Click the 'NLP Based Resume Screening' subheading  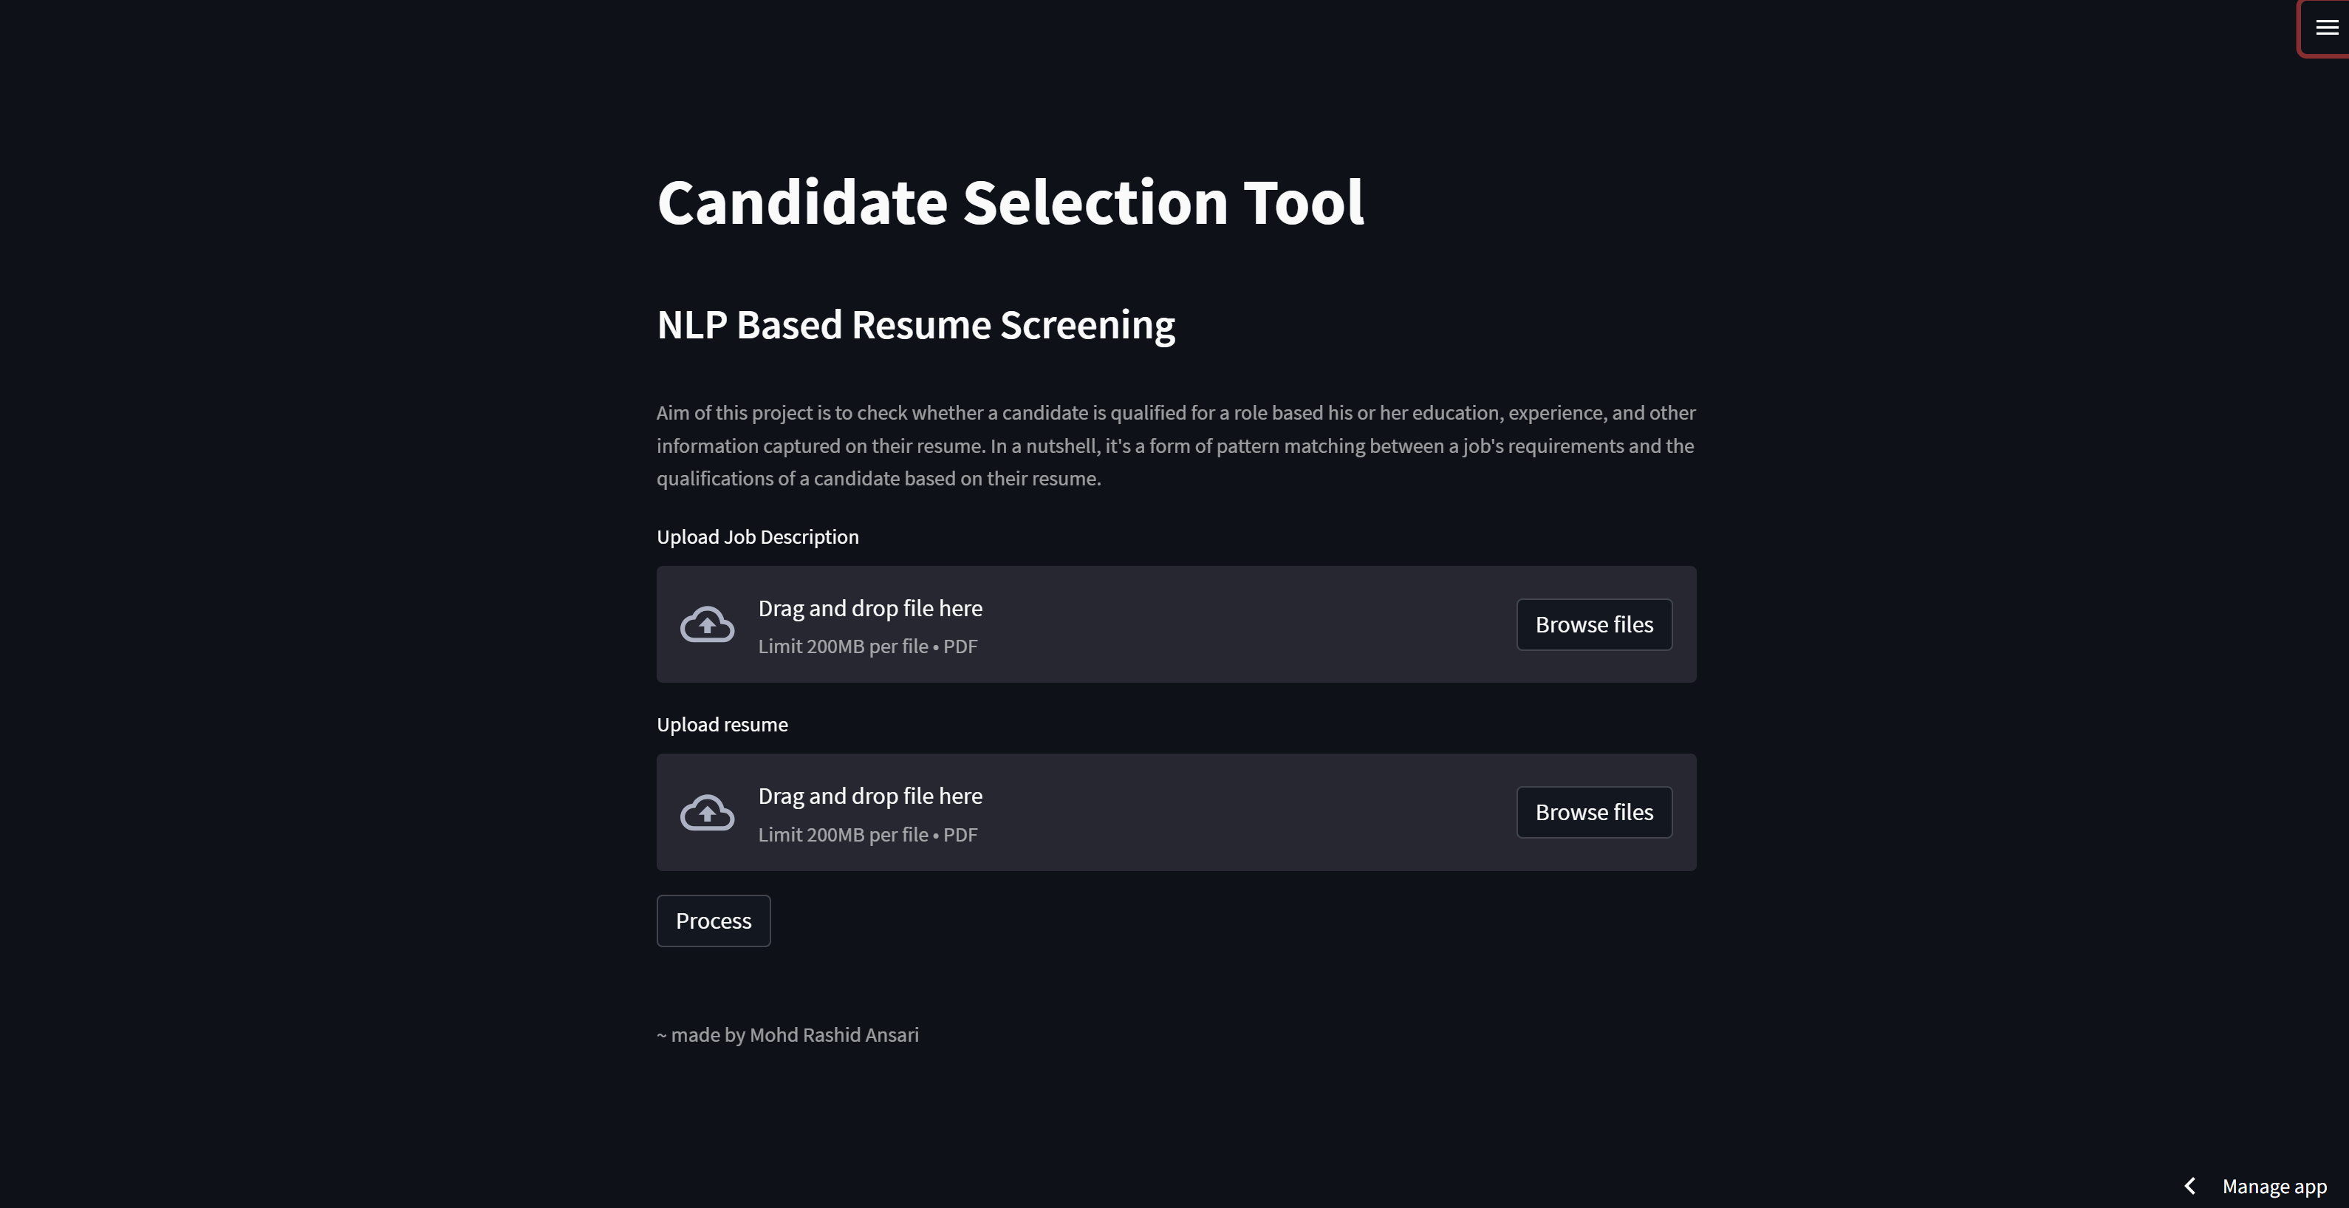coord(915,325)
